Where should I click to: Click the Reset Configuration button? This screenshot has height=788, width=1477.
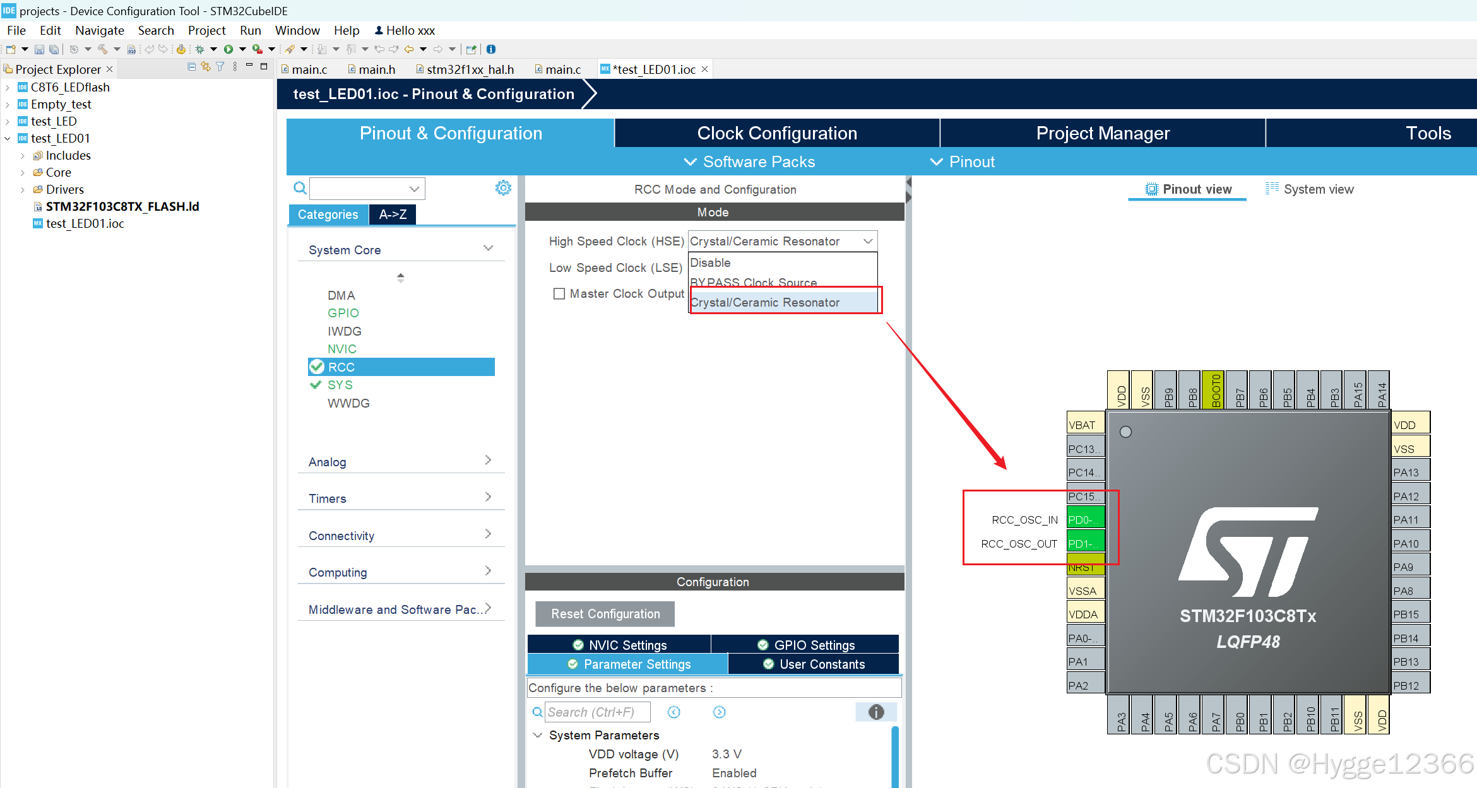click(x=605, y=614)
